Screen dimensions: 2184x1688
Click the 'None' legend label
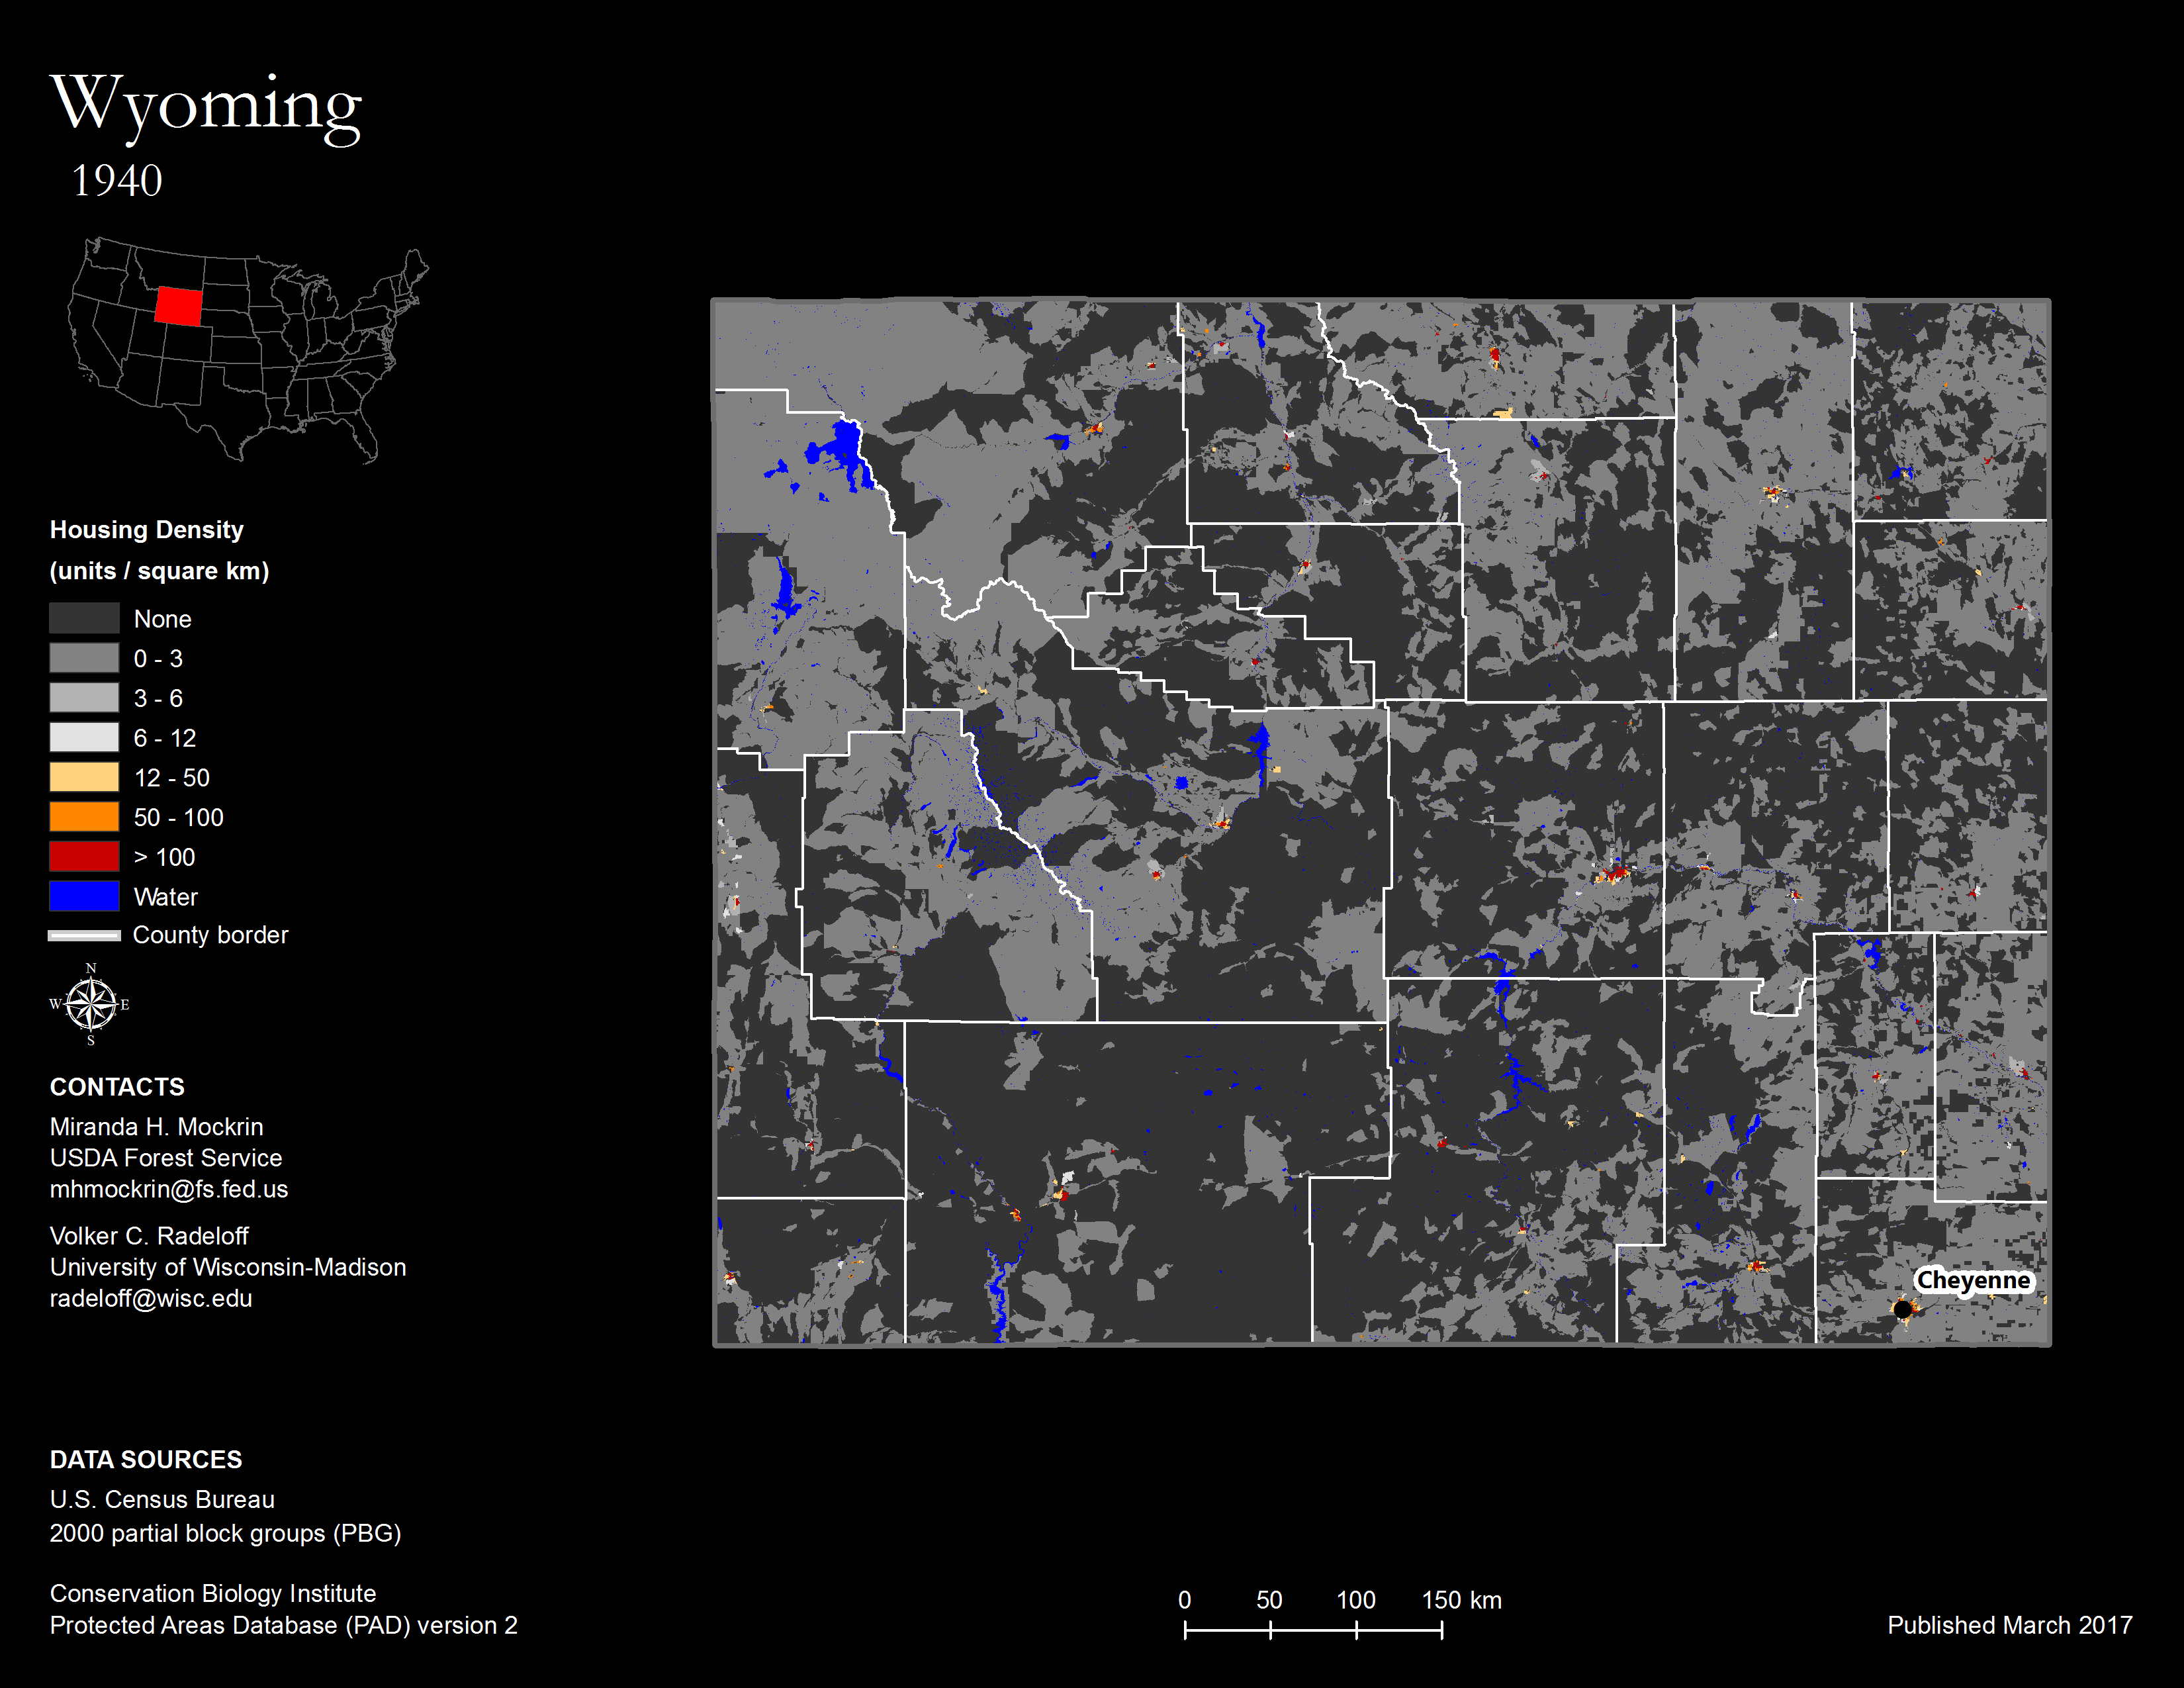tap(163, 619)
